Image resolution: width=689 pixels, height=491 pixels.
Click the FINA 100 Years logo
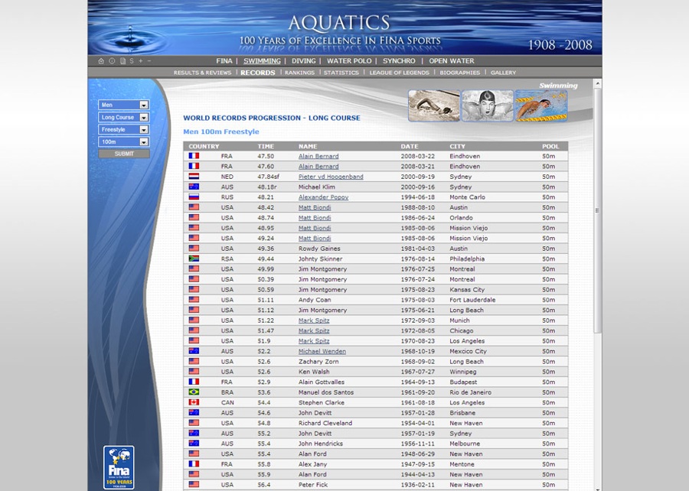point(119,468)
